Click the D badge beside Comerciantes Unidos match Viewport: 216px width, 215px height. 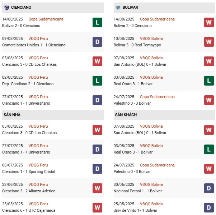coord(97,42)
